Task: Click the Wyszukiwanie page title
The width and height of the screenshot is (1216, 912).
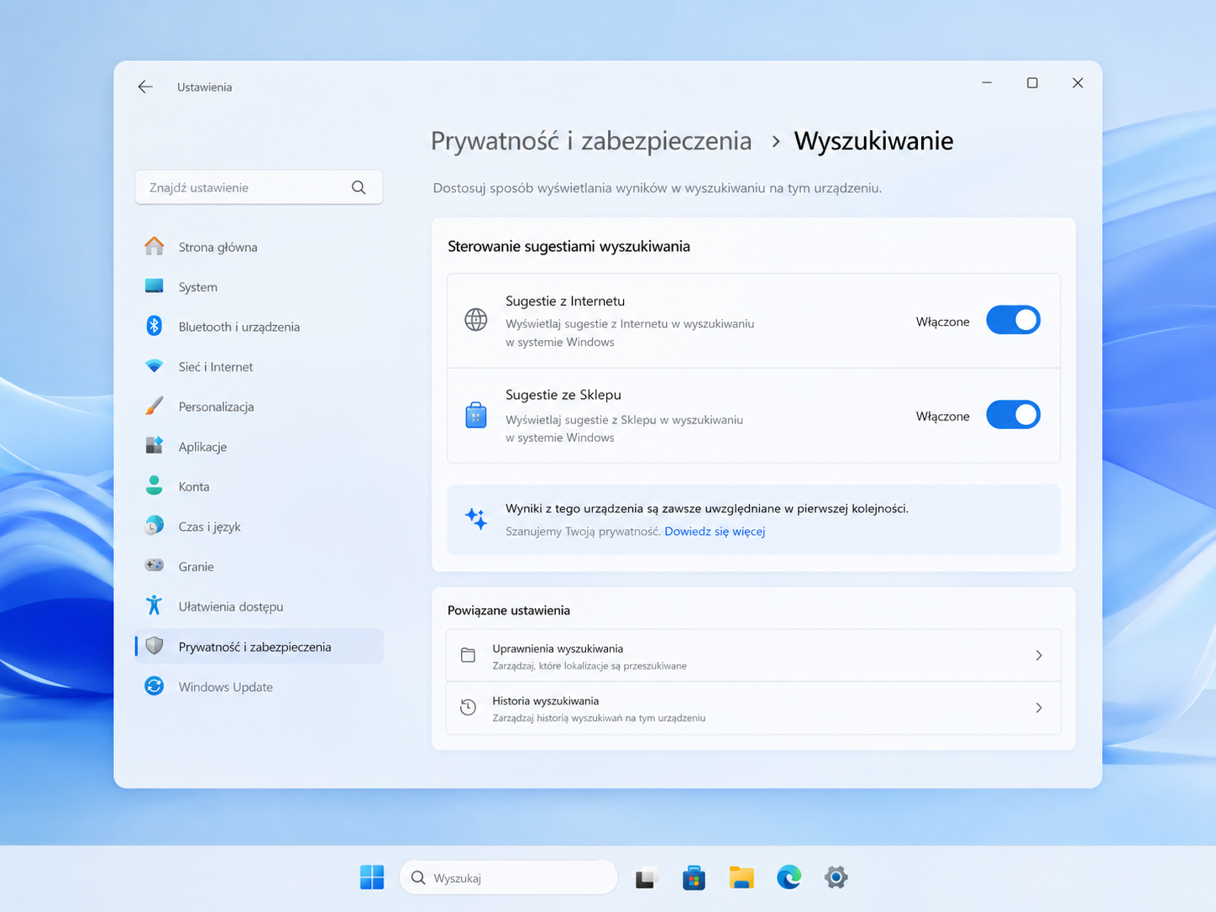Action: pyautogui.click(x=873, y=141)
